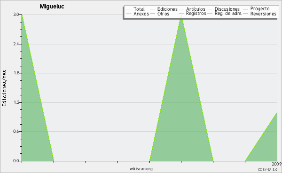Click the 1.8 y-axis label

(16, 73)
